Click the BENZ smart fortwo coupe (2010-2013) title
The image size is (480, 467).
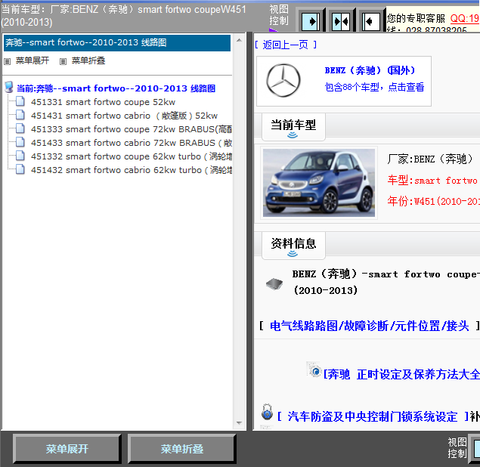coord(386,282)
